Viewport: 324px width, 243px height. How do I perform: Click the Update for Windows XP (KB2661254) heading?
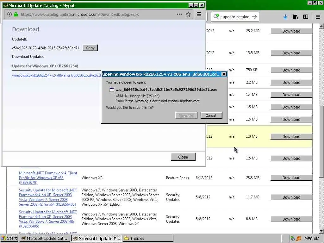45,66
